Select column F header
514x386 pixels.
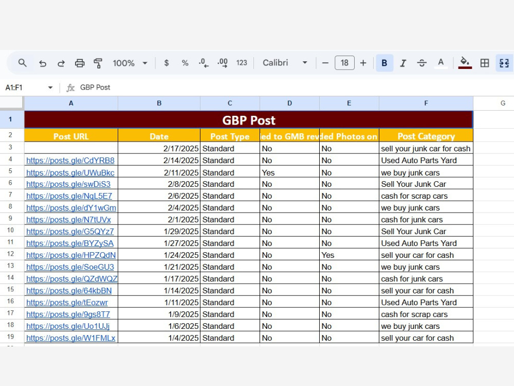(426, 103)
